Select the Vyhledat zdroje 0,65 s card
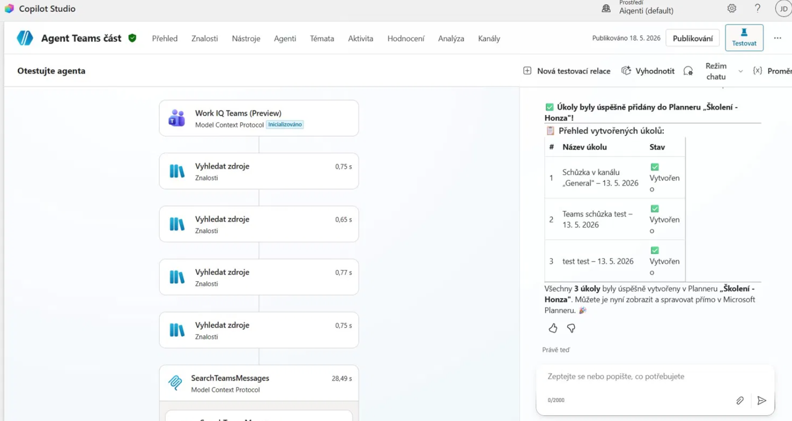 tap(259, 224)
